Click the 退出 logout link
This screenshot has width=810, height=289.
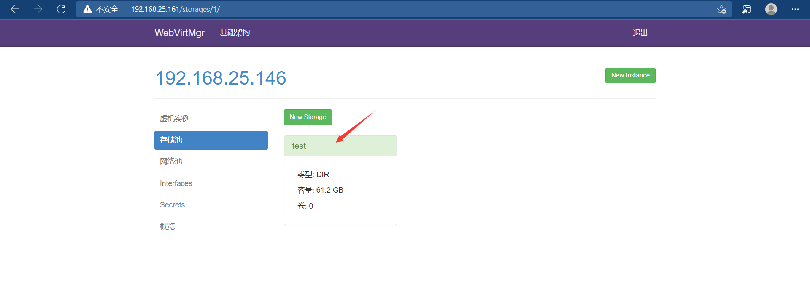(640, 33)
